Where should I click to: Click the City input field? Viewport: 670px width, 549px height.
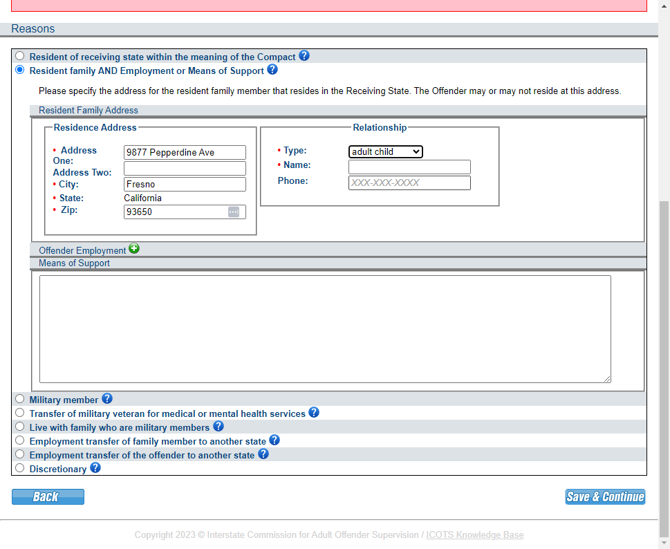(185, 184)
